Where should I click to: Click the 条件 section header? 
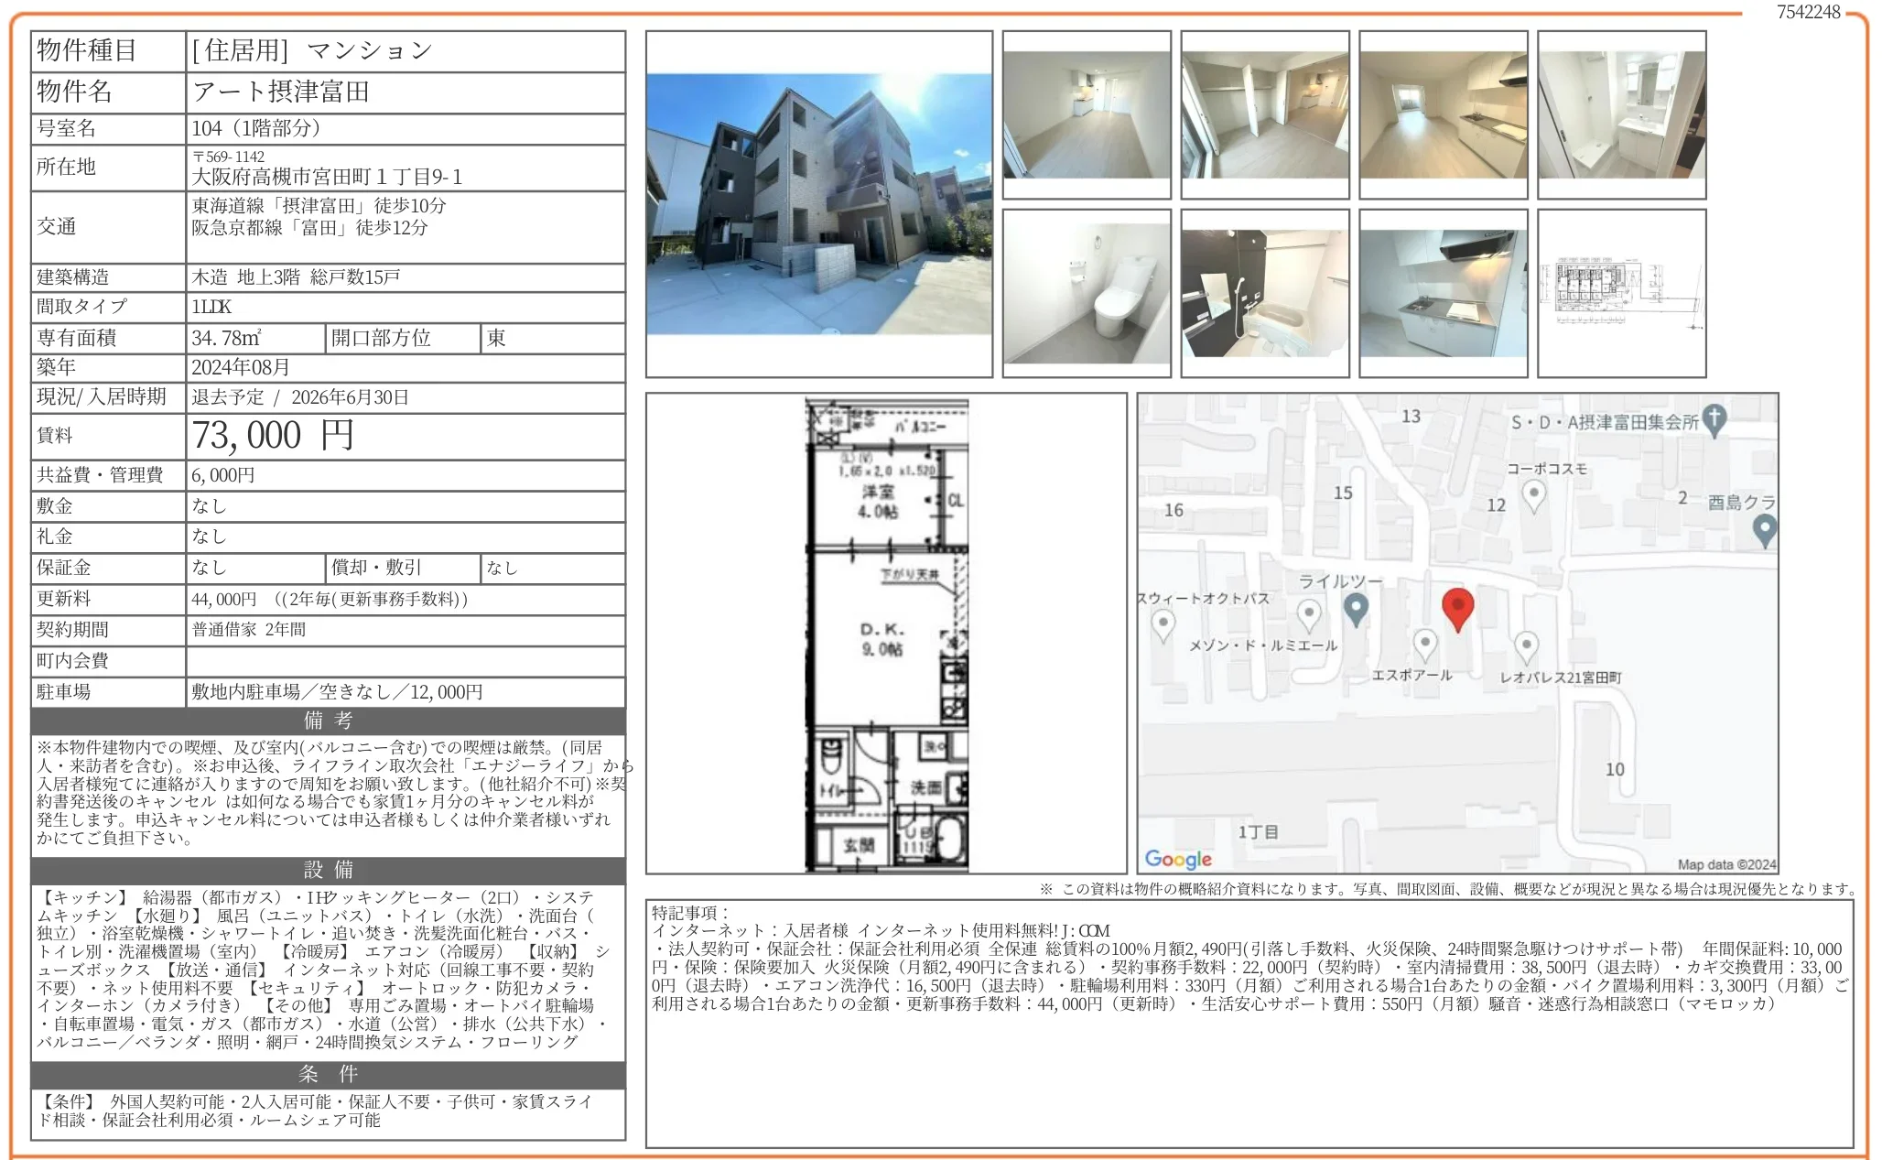[325, 1073]
